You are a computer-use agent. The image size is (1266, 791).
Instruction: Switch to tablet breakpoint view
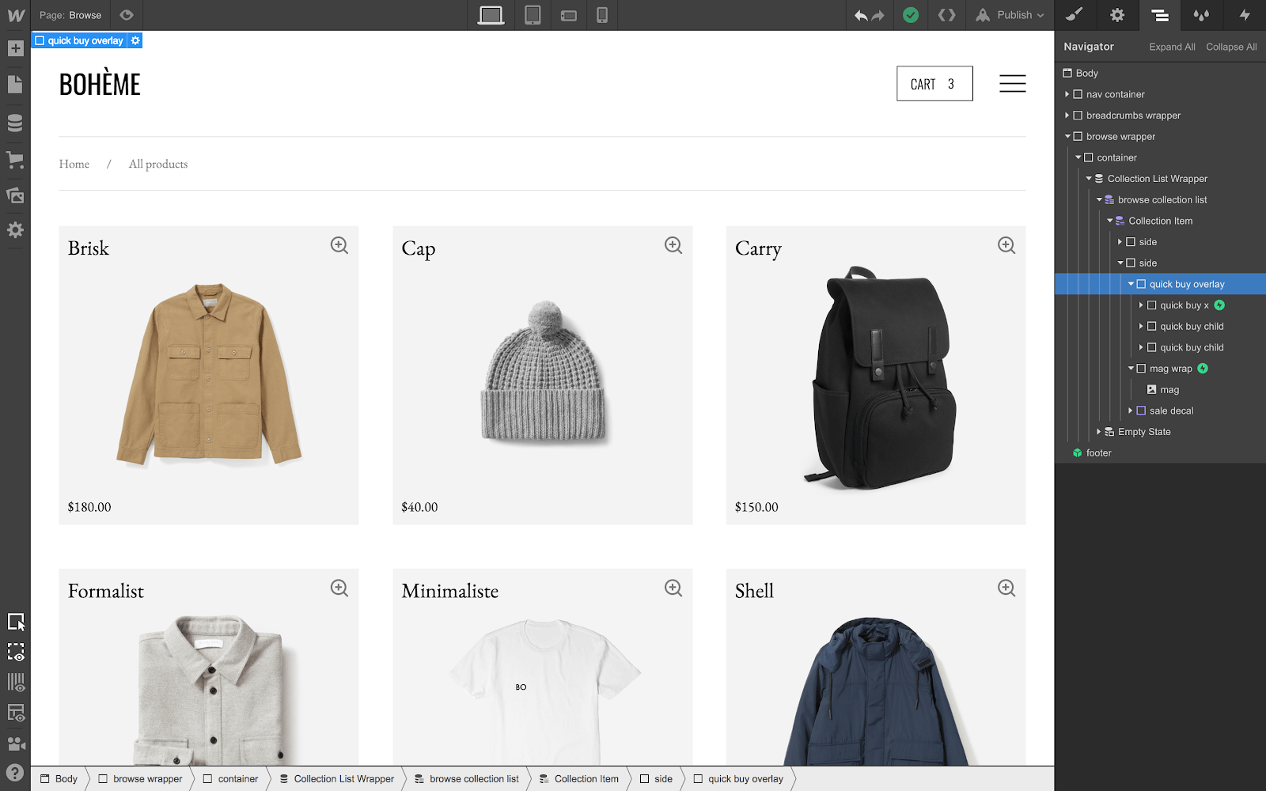(x=533, y=15)
